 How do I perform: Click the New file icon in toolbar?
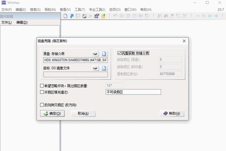pos(66,16)
